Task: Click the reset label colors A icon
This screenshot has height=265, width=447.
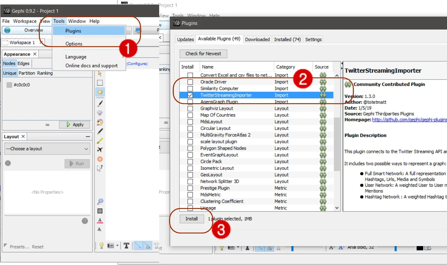Action: 100,220
